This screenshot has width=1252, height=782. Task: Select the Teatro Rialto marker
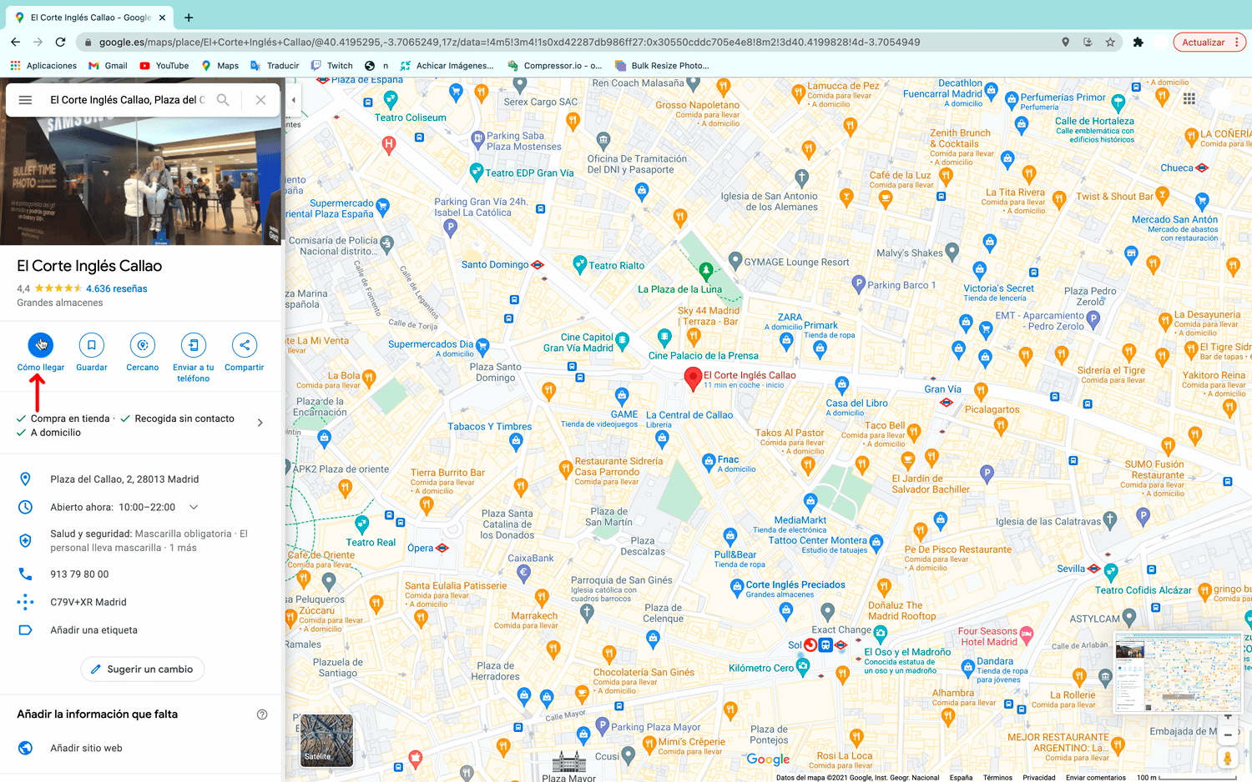point(580,264)
